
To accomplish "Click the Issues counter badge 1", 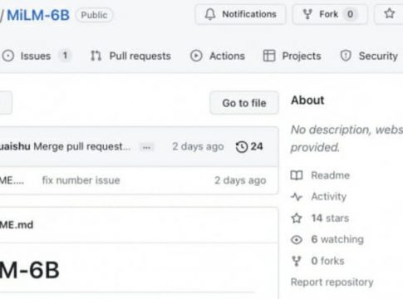I will [65, 56].
